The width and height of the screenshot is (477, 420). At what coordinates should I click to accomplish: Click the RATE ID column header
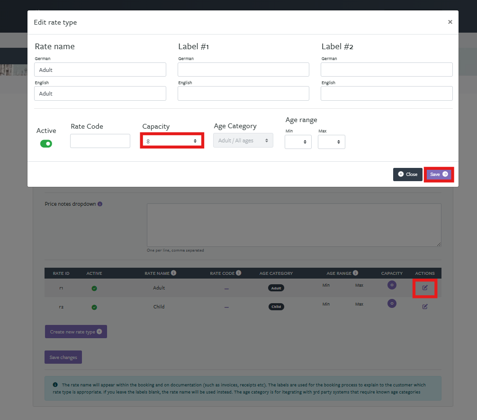[61, 273]
